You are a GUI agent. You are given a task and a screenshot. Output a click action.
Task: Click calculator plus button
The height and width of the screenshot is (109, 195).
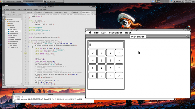pos(119,53)
